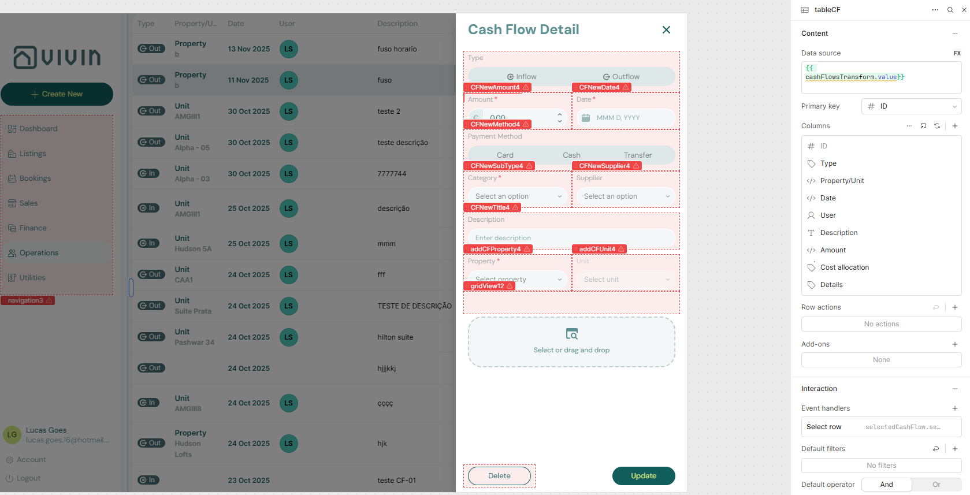Open the Category select dropdown
Image resolution: width=970 pixels, height=495 pixels.
point(517,196)
